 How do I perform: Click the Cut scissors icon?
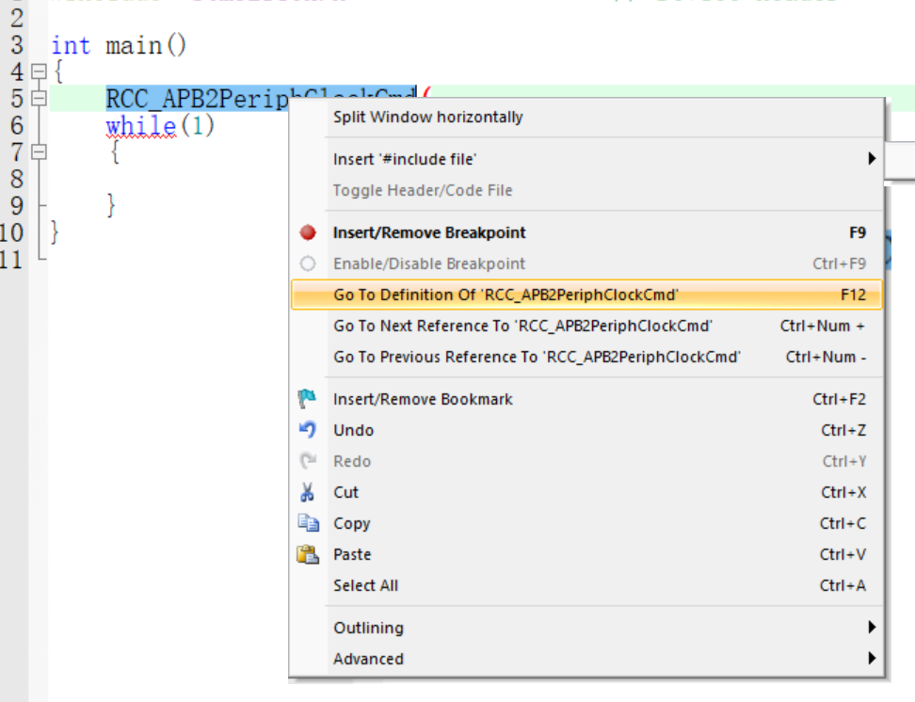(x=307, y=492)
